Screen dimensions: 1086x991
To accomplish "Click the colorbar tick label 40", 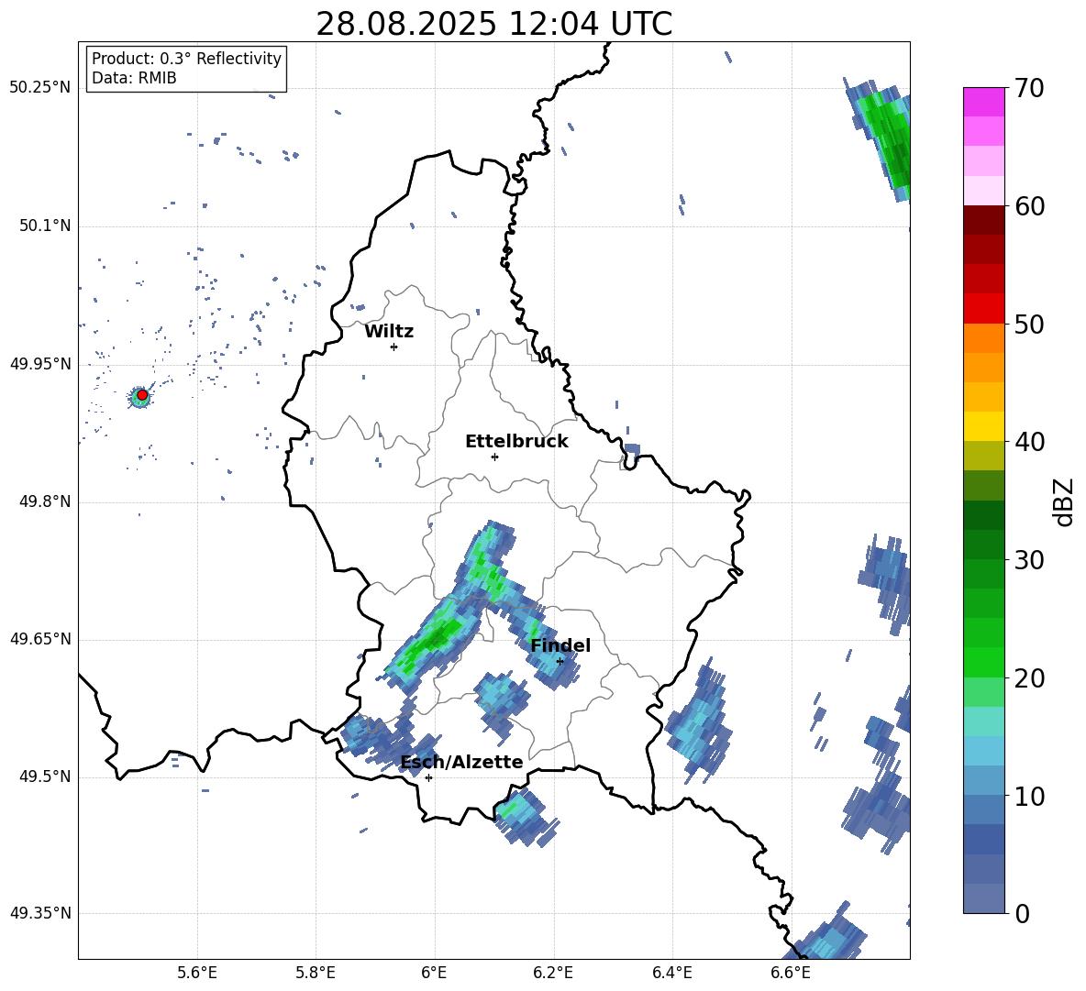I will [x=1029, y=442].
